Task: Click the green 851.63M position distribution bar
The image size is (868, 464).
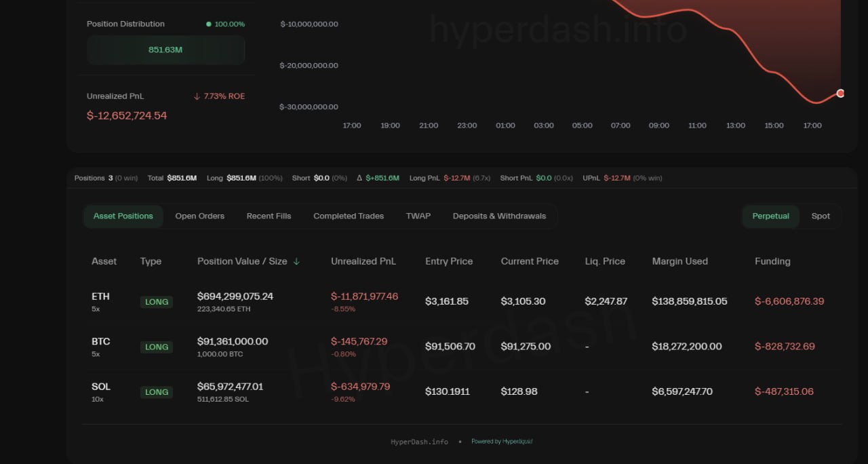Action: pyautogui.click(x=165, y=50)
